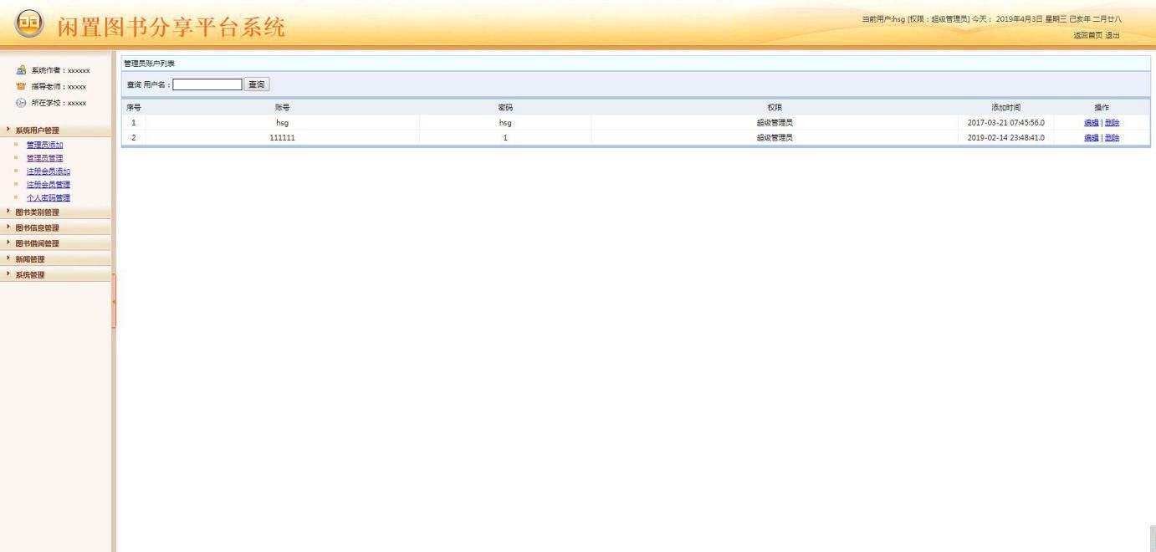Click the 序号 column header
This screenshot has width=1156, height=552.
point(134,107)
